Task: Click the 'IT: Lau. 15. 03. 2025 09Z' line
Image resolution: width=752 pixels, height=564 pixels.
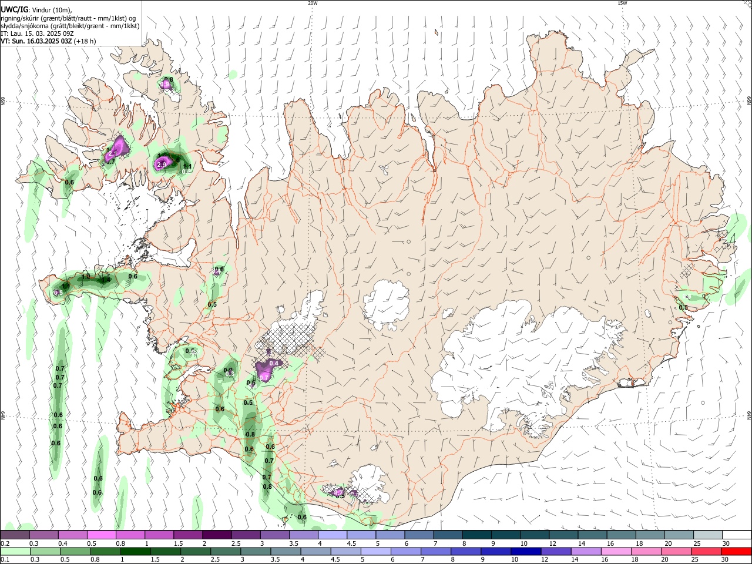Action: coord(37,33)
